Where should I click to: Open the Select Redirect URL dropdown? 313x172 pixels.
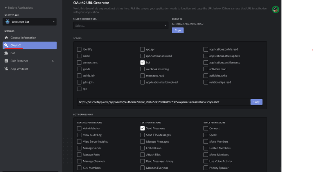pos(121,25)
